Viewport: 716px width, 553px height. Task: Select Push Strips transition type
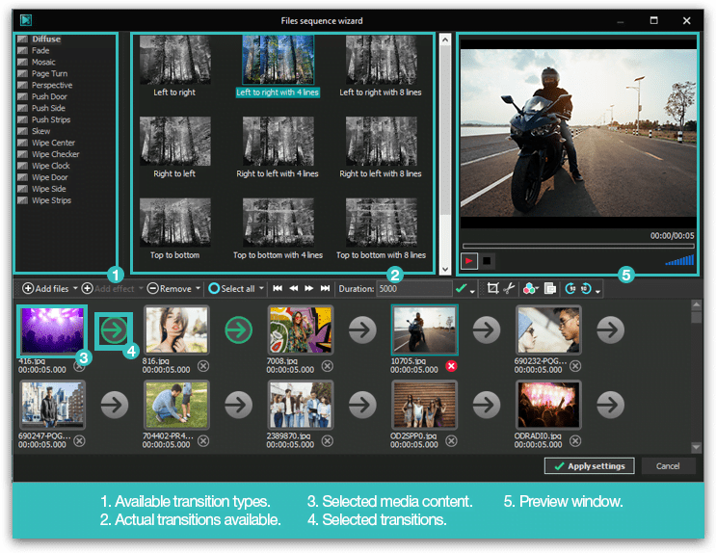point(51,119)
